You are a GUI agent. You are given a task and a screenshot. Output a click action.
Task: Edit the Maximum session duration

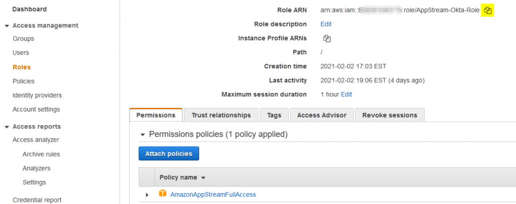(347, 94)
